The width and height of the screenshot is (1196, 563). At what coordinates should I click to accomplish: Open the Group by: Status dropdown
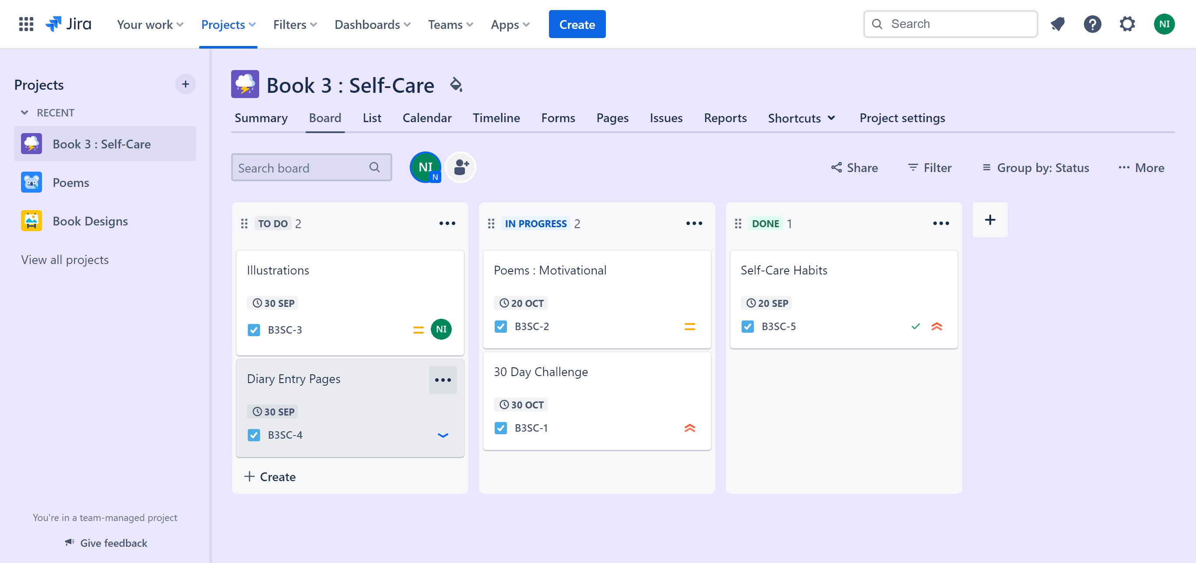1035,168
